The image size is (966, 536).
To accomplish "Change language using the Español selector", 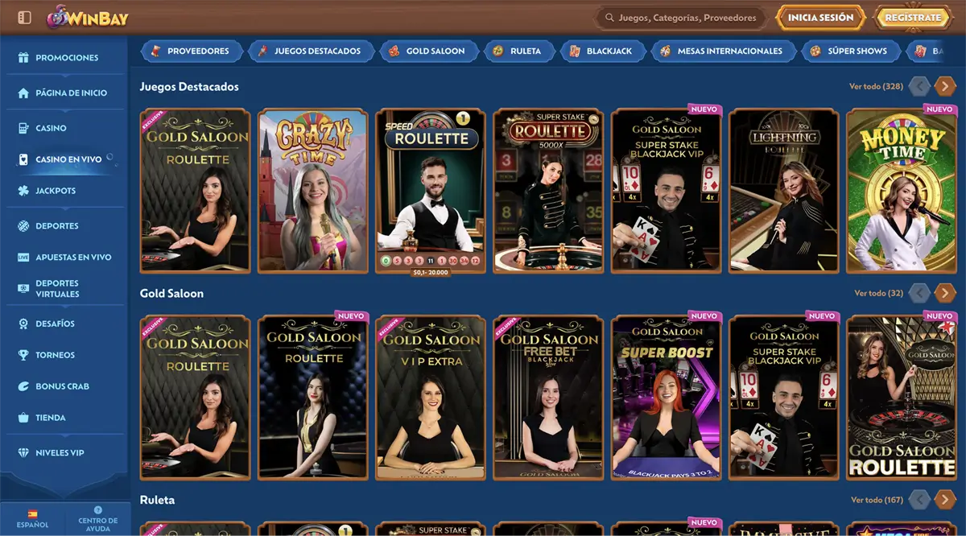I will coord(31,519).
